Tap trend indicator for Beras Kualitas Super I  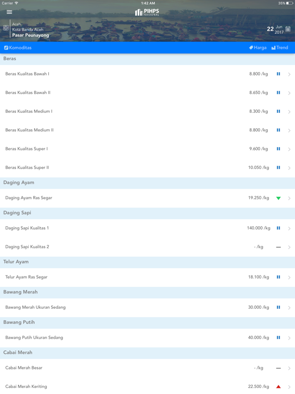coord(278,149)
